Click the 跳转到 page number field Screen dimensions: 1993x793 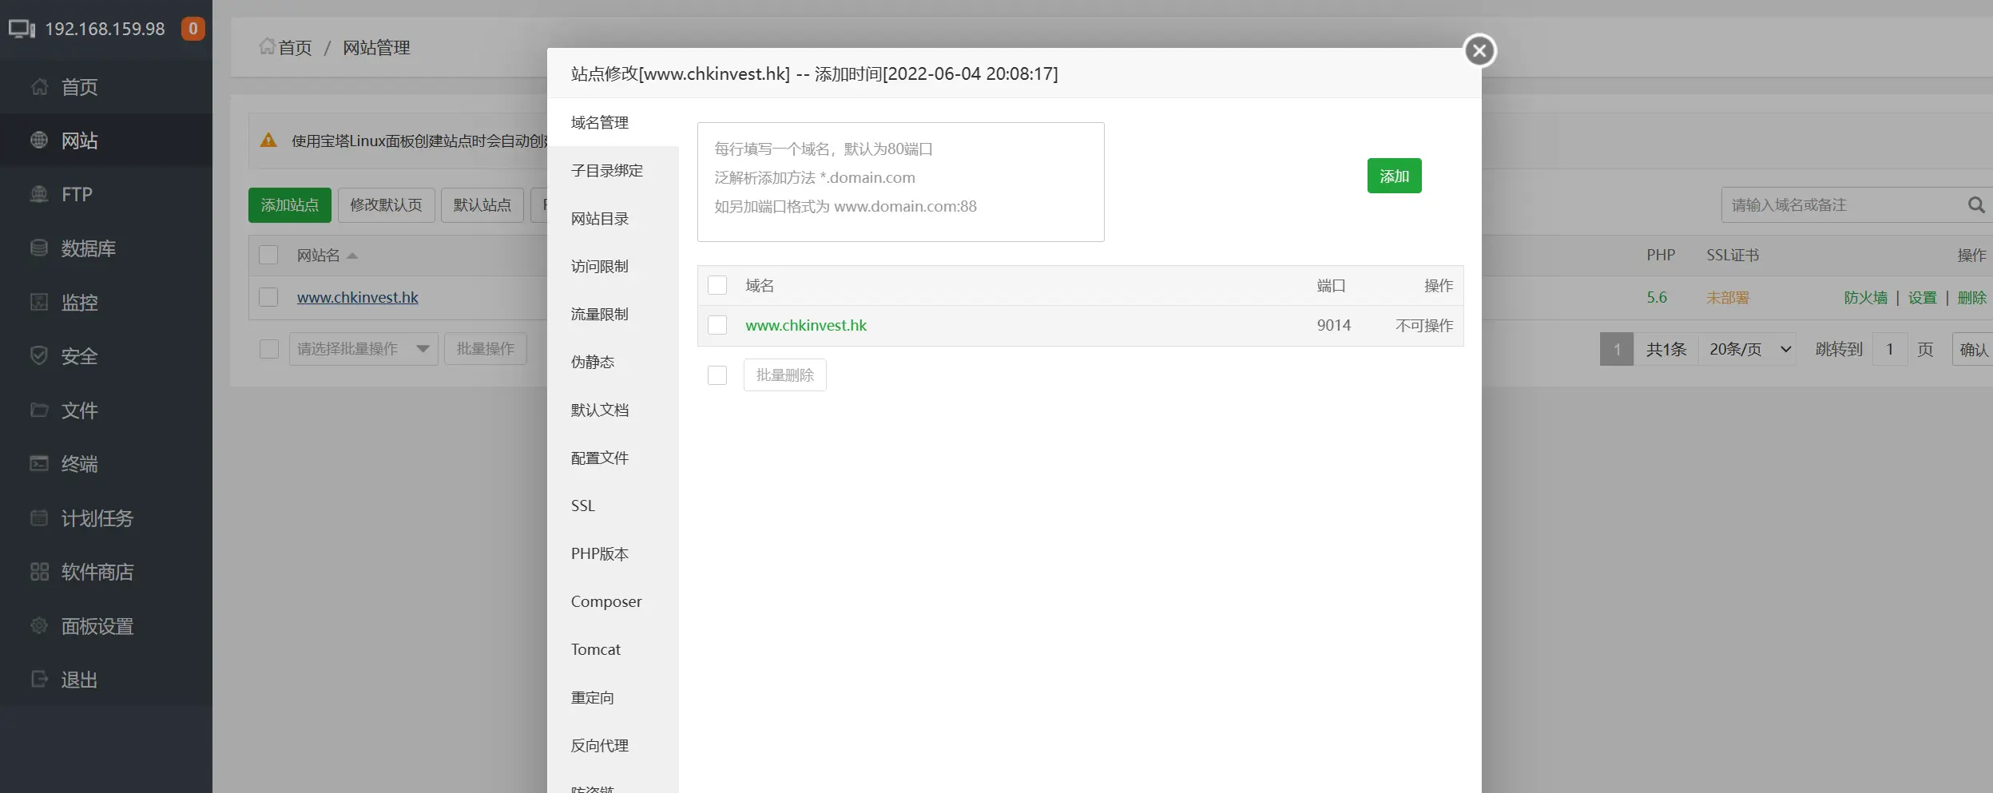1890,349
